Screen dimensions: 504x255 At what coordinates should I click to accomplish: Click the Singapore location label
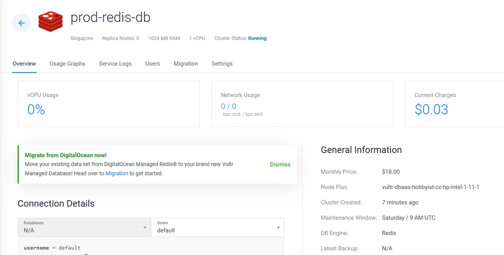[x=82, y=38]
